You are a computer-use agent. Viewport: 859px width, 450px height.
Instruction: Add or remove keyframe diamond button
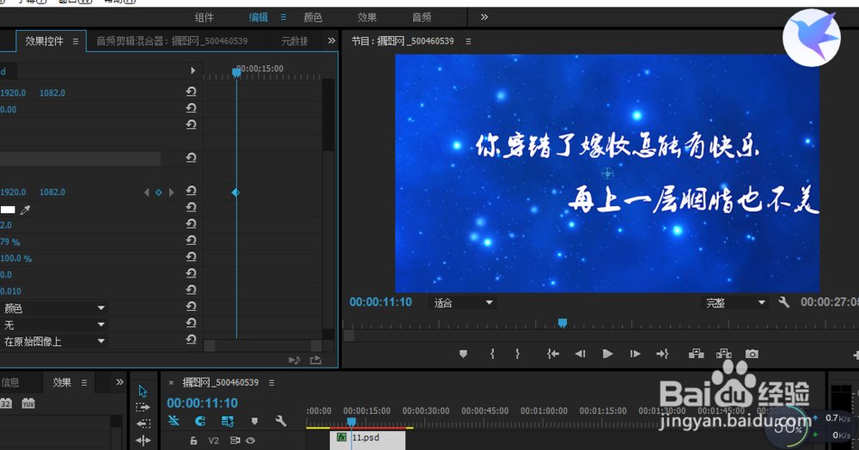[x=158, y=192]
